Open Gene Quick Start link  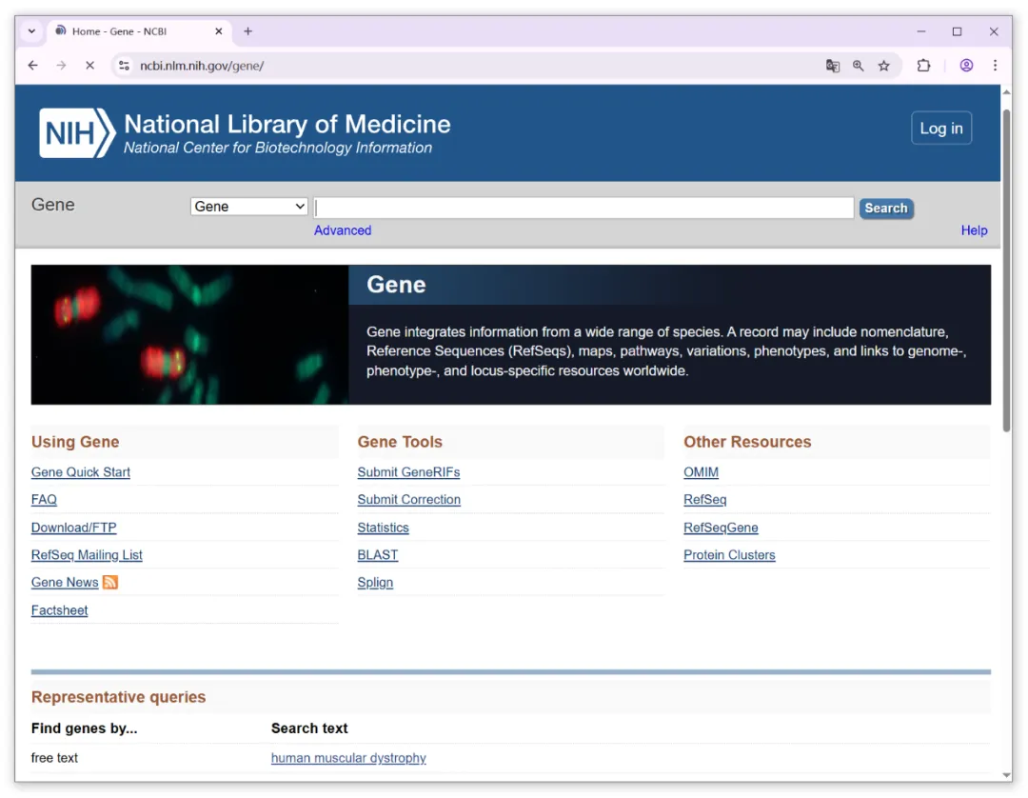[81, 472]
